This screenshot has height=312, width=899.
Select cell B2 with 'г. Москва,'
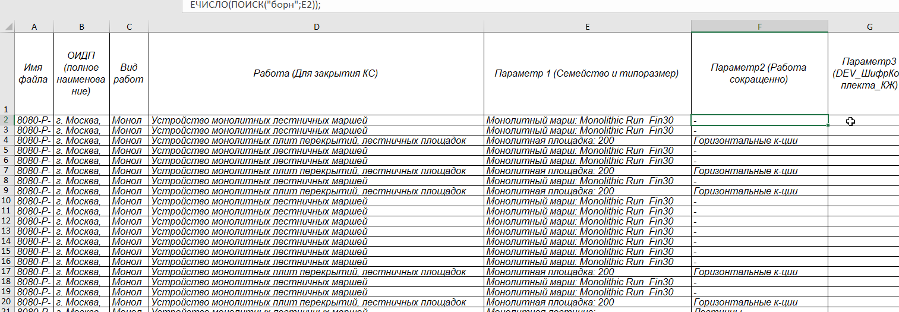(x=81, y=120)
